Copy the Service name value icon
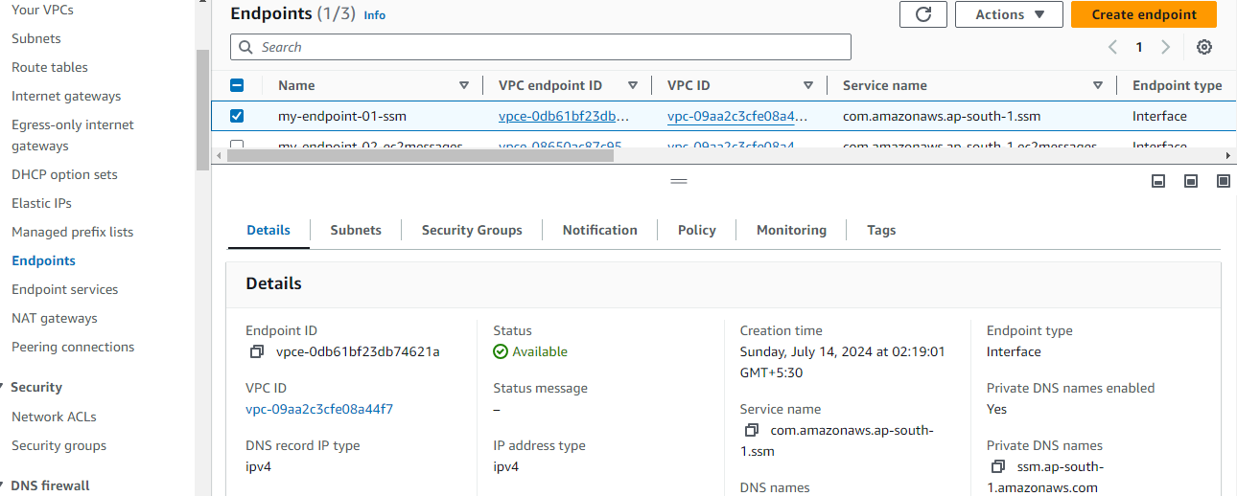 pyautogui.click(x=752, y=431)
